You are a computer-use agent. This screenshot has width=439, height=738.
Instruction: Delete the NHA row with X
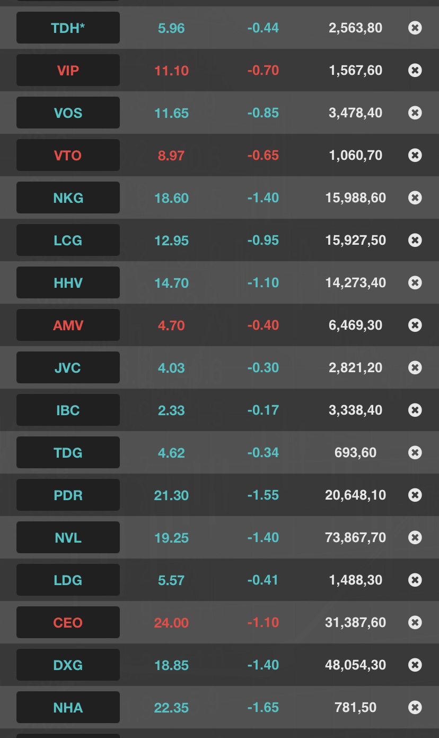[x=415, y=707]
